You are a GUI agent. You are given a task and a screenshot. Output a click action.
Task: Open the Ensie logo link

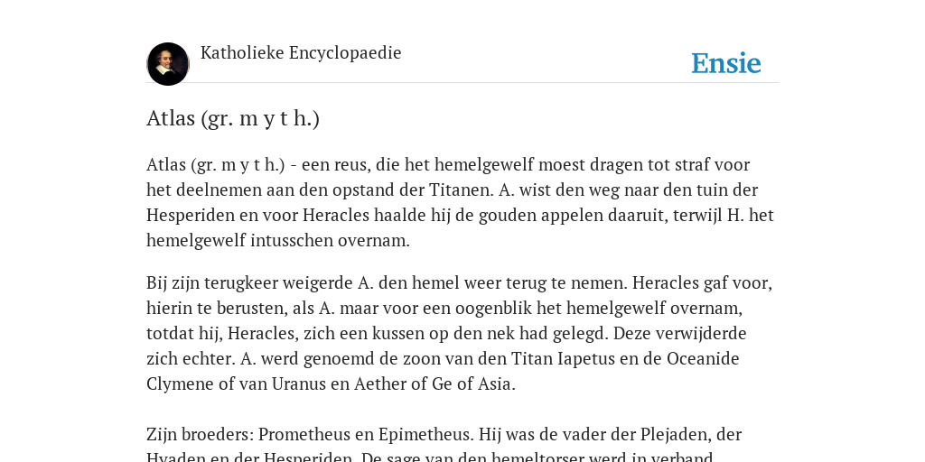(x=726, y=63)
